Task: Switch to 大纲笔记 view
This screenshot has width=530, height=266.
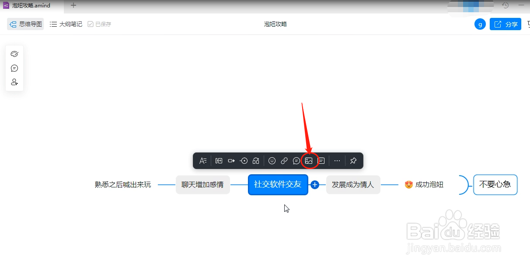Action: pyautogui.click(x=66, y=24)
